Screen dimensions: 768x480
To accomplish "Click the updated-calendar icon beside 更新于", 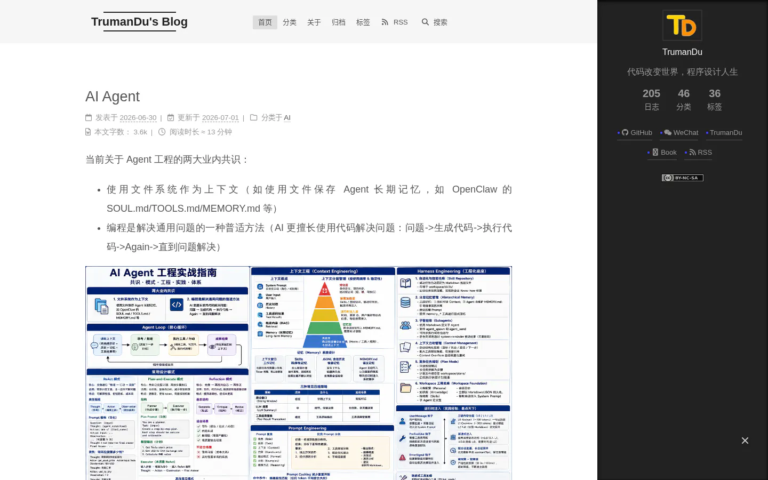I will [x=171, y=117].
